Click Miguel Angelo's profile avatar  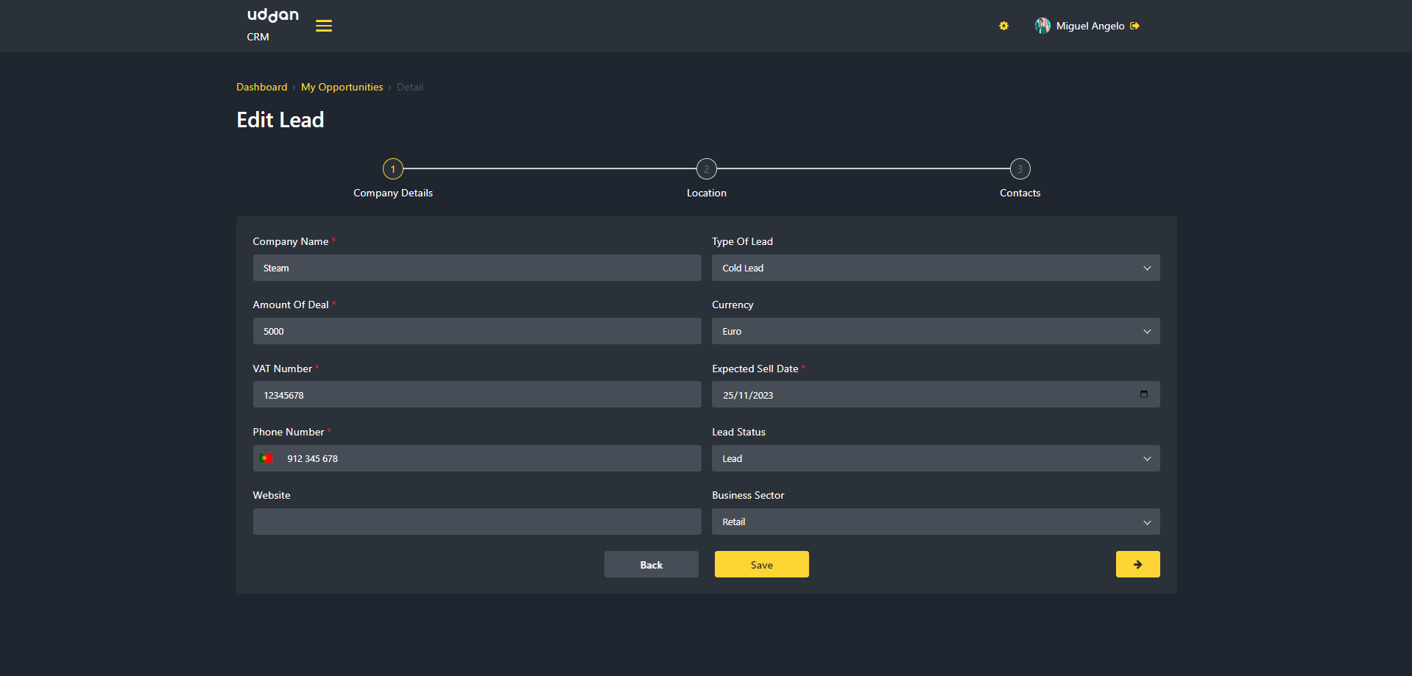tap(1042, 26)
